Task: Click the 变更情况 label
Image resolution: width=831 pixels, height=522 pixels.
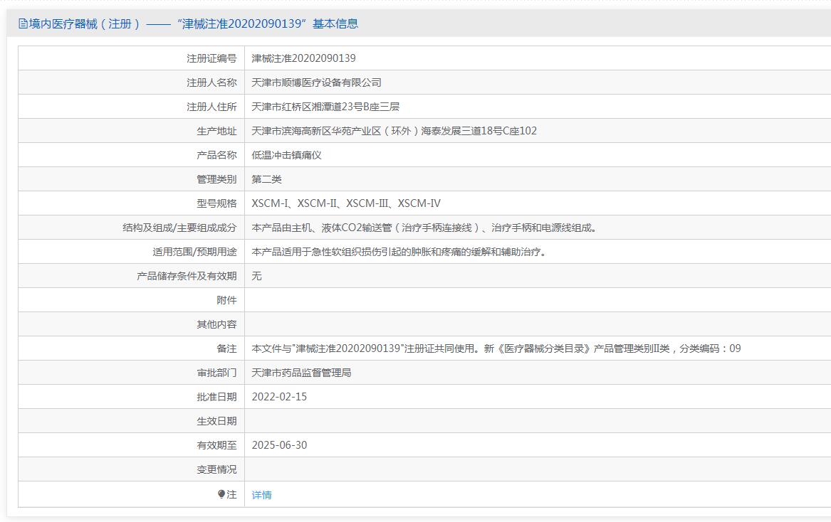Action: [x=216, y=469]
